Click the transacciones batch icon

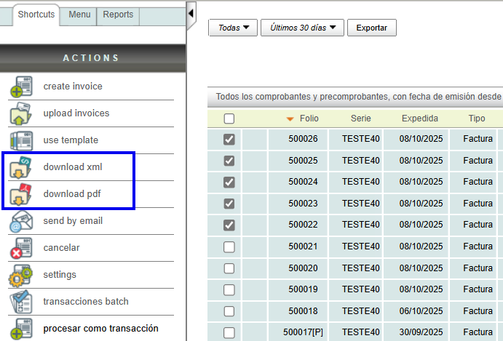pyautogui.click(x=20, y=302)
